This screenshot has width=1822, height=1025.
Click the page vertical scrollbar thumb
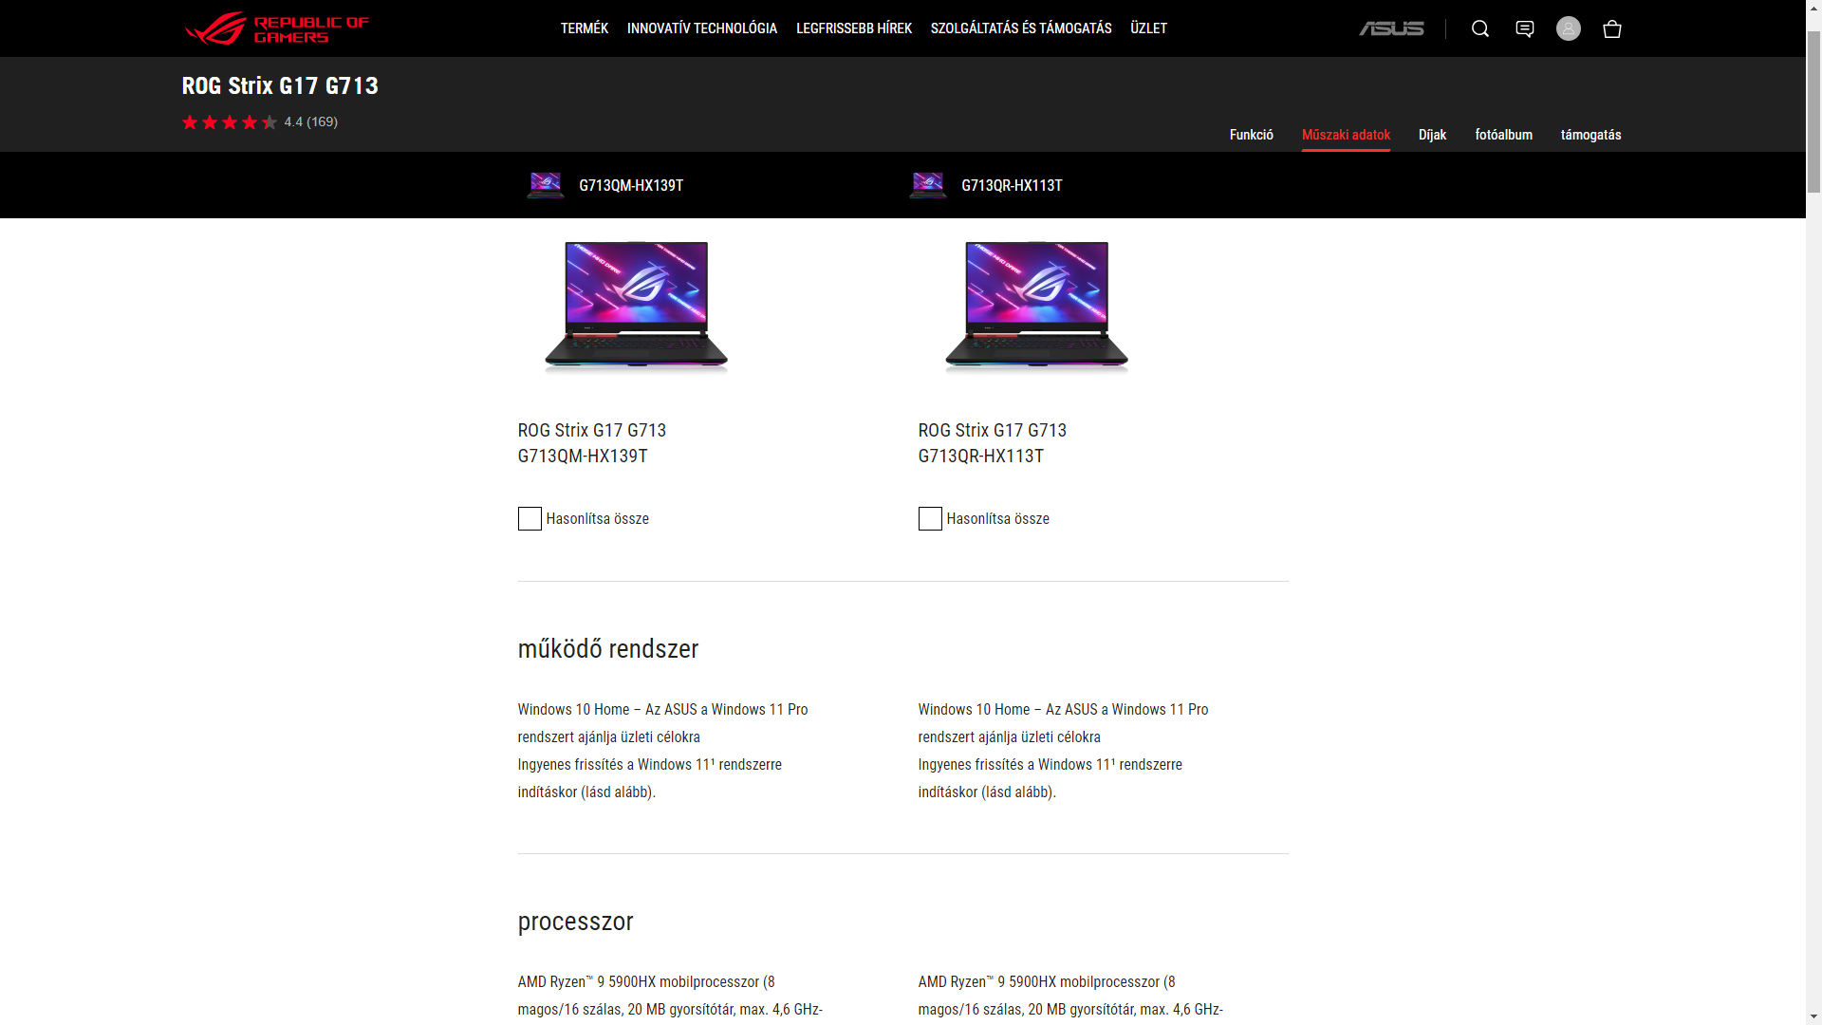coord(1813,112)
